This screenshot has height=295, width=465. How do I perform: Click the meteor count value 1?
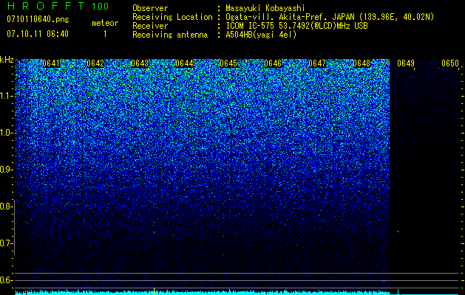point(105,34)
